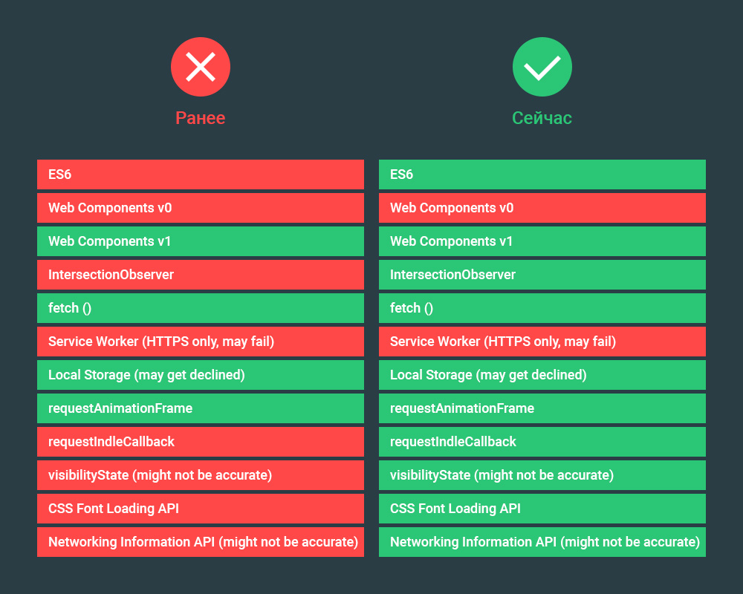Choose right column Web Components v0 row
Viewport: 743px width, 594px height.
point(542,208)
